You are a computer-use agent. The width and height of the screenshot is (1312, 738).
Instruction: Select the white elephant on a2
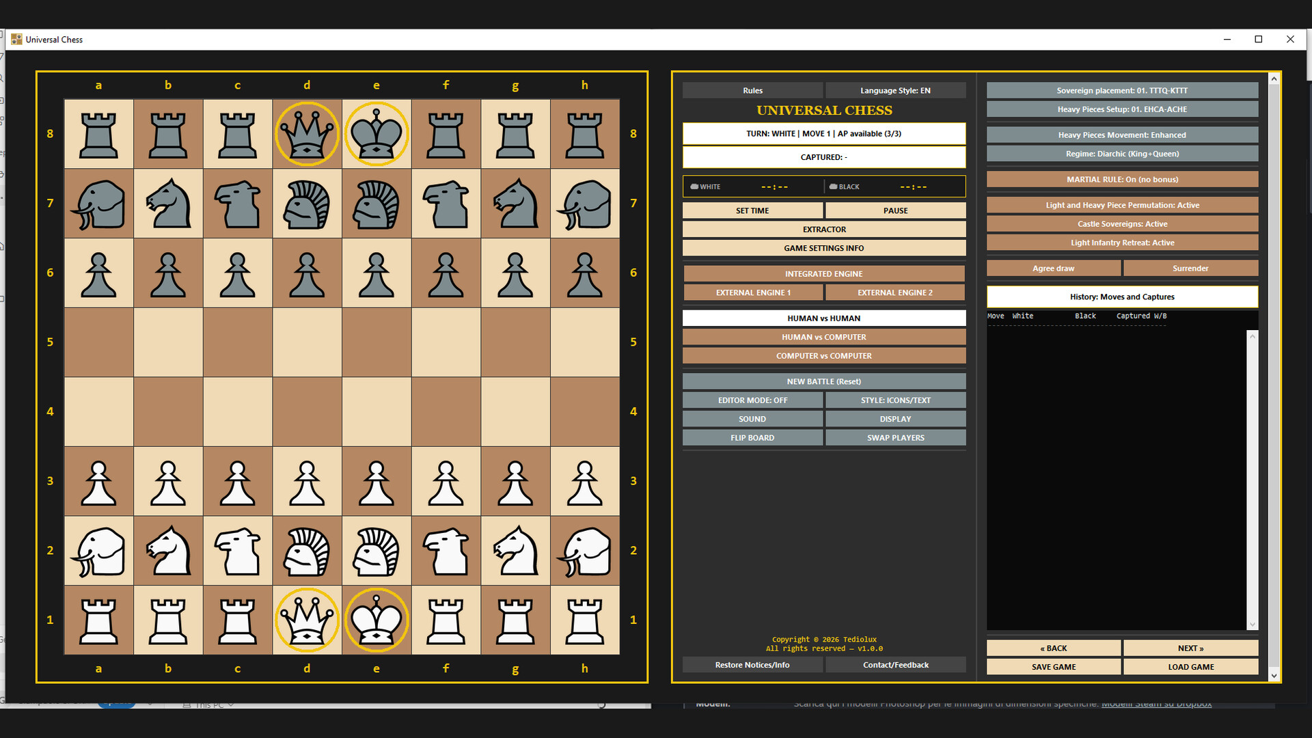pyautogui.click(x=99, y=551)
